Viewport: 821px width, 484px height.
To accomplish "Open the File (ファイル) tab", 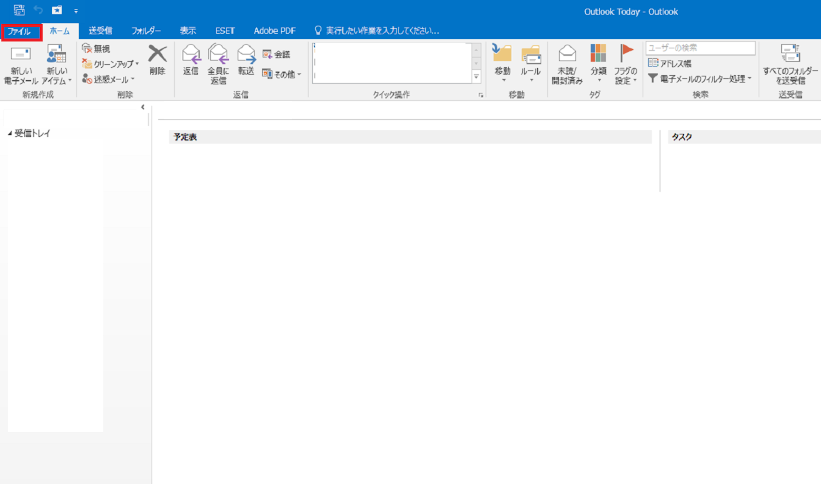I will click(x=20, y=31).
